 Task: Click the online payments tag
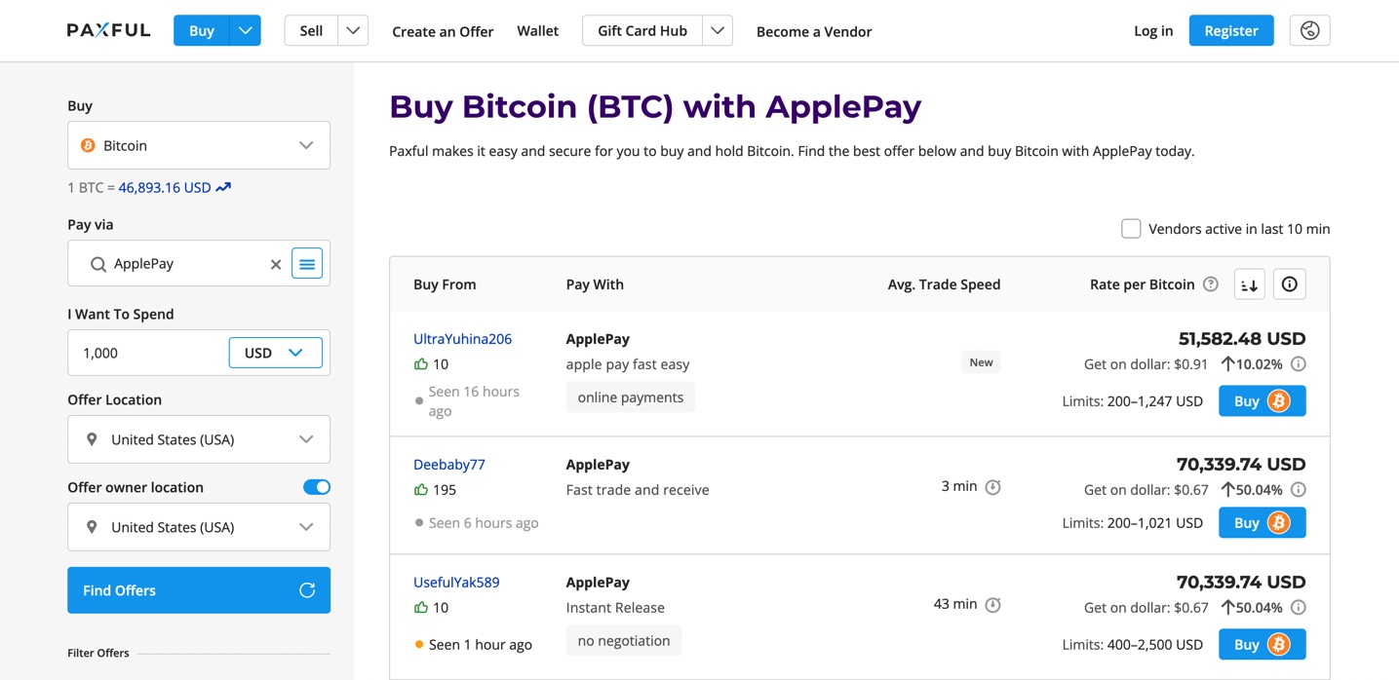tap(631, 397)
